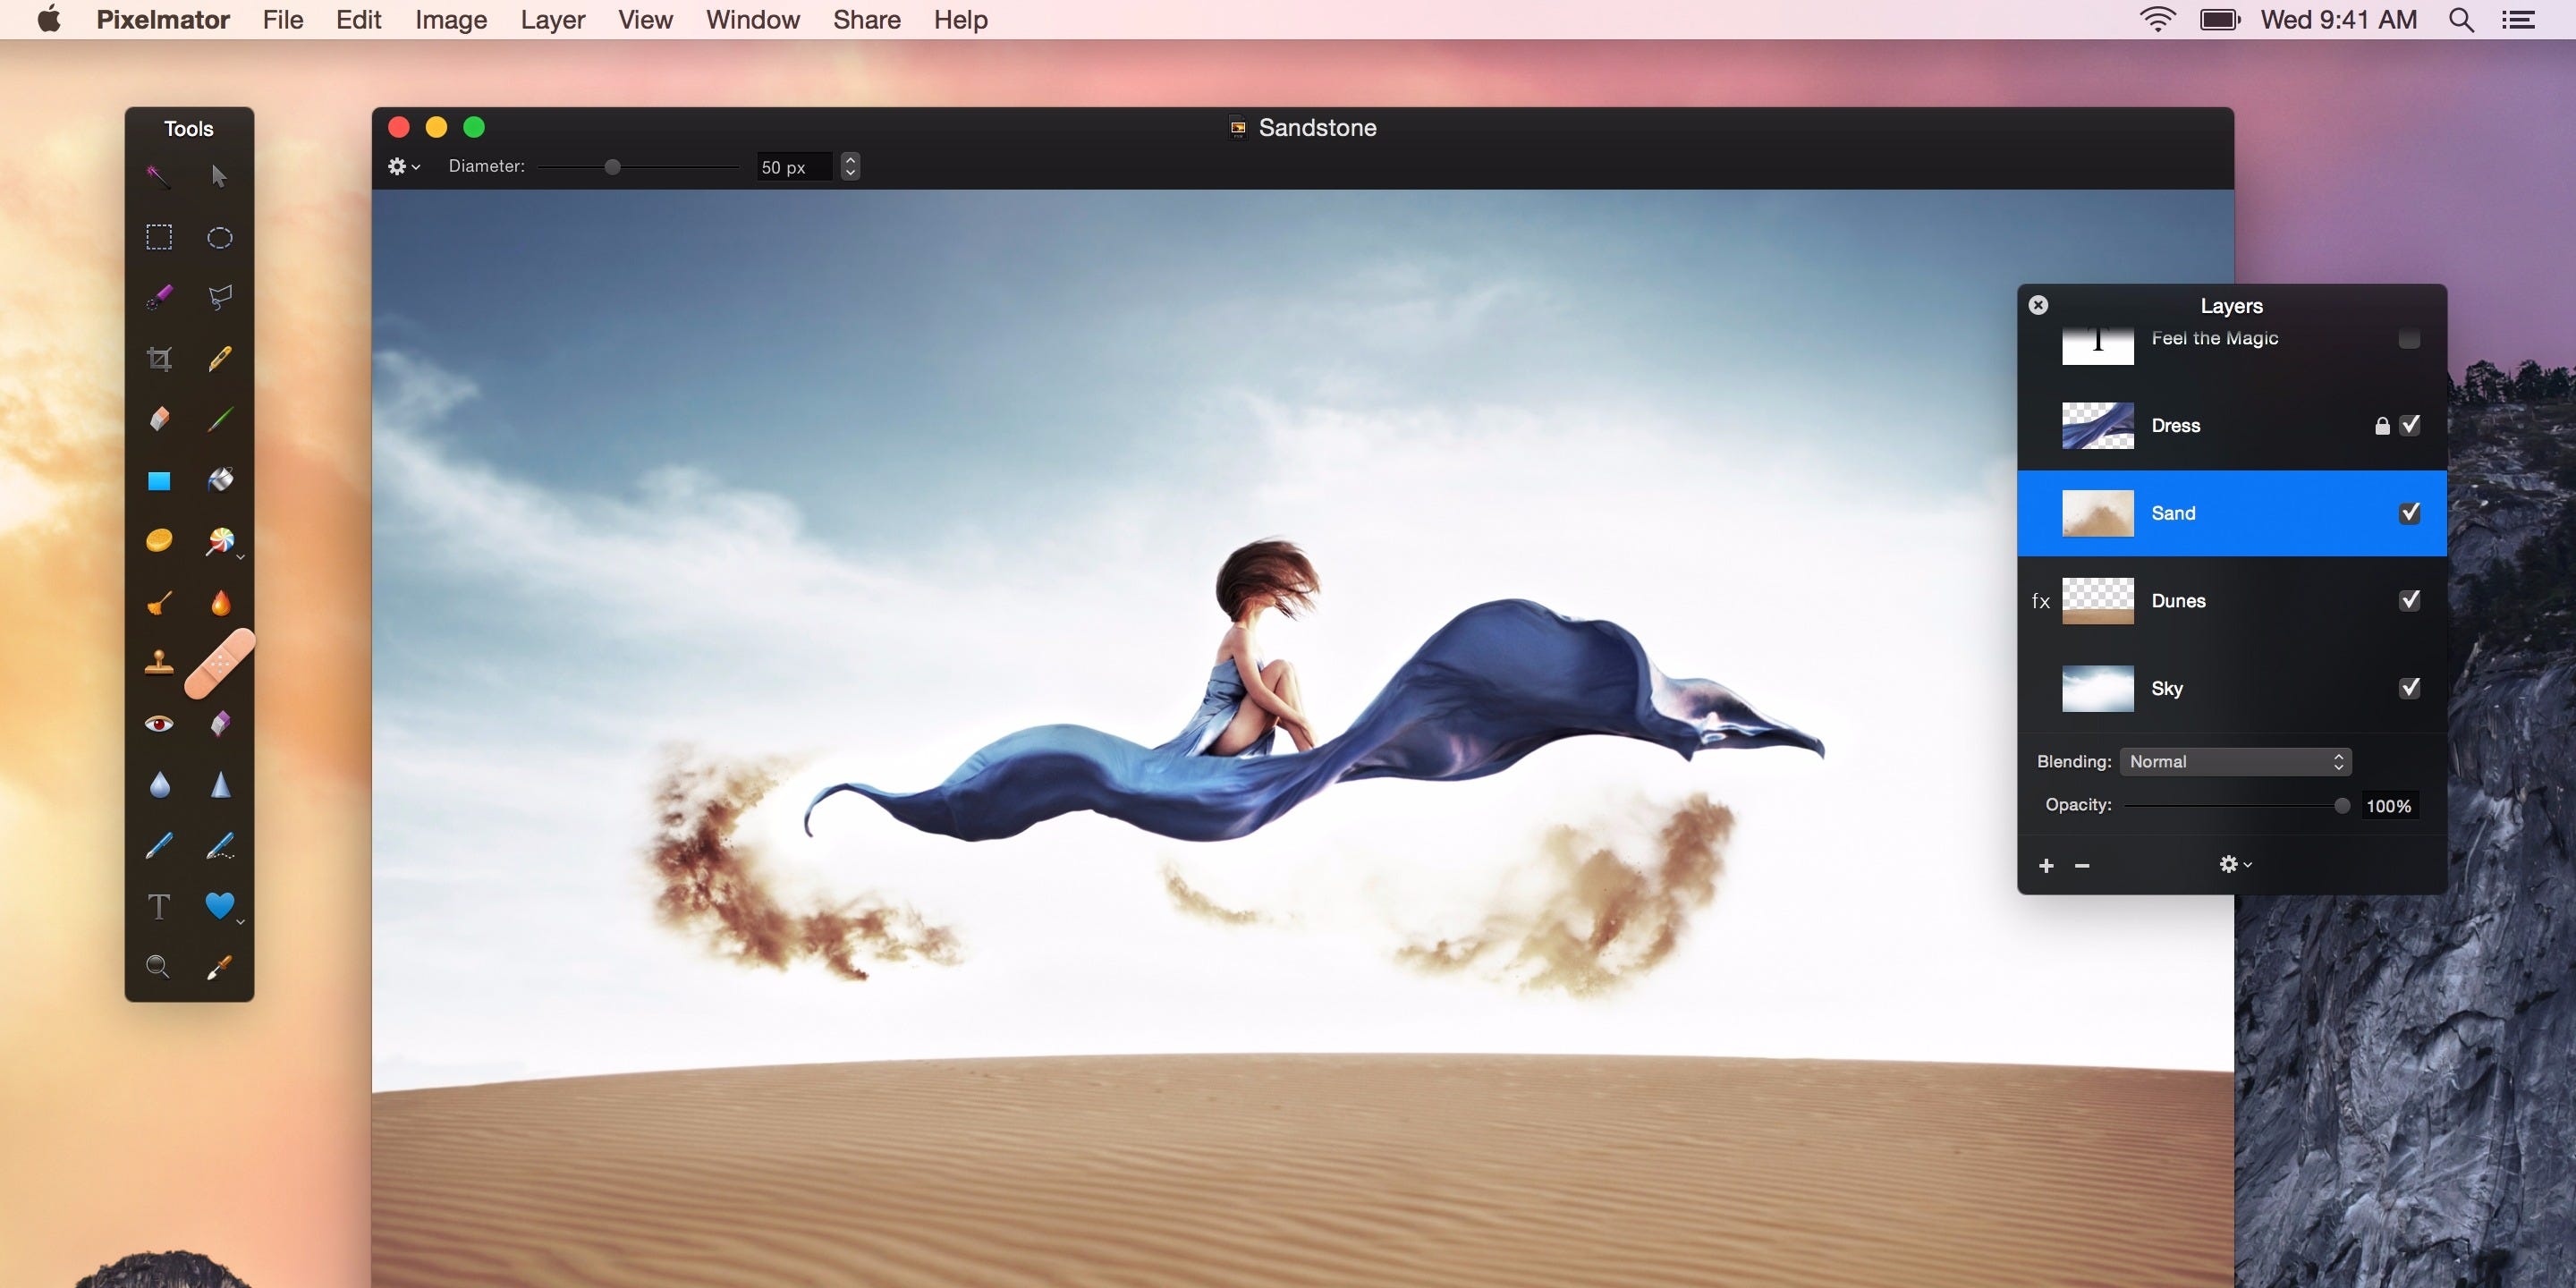Open the Layer menu
The image size is (2576, 1288).
[552, 20]
